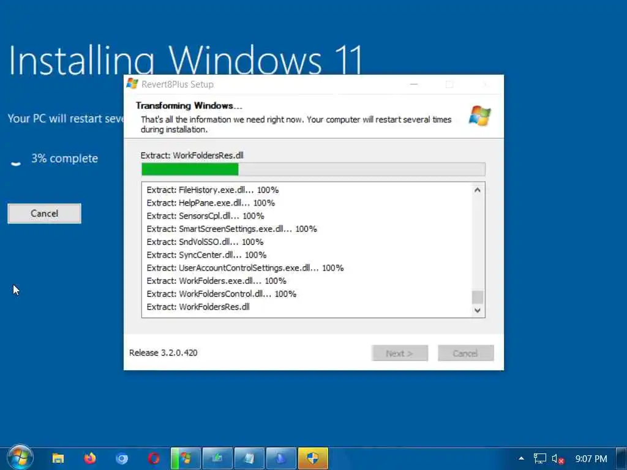Click the "3% complete" progress text
The width and height of the screenshot is (627, 470).
click(x=65, y=159)
